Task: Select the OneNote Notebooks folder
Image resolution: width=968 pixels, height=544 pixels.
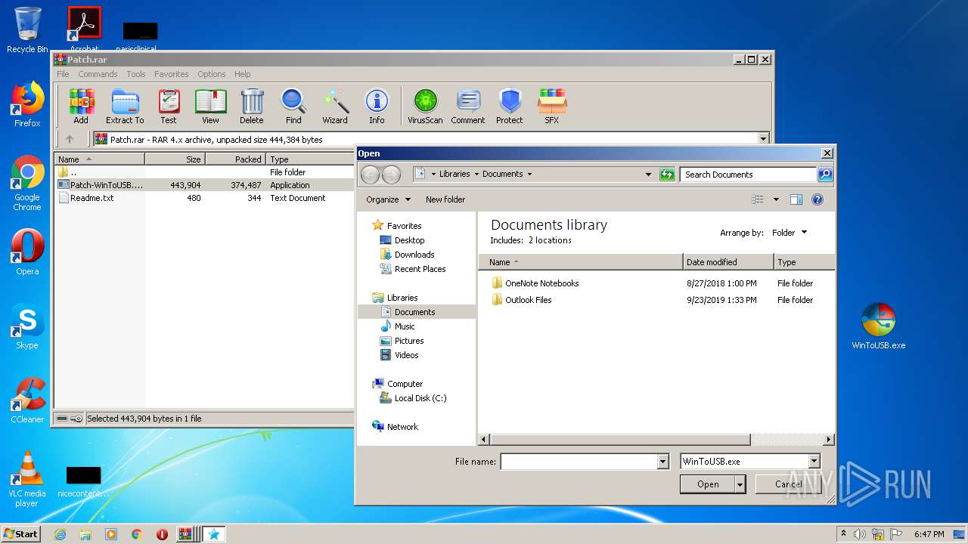Action: [x=541, y=283]
